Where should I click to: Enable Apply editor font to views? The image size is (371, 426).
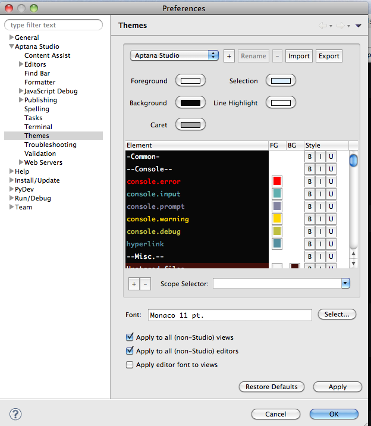[130, 365]
